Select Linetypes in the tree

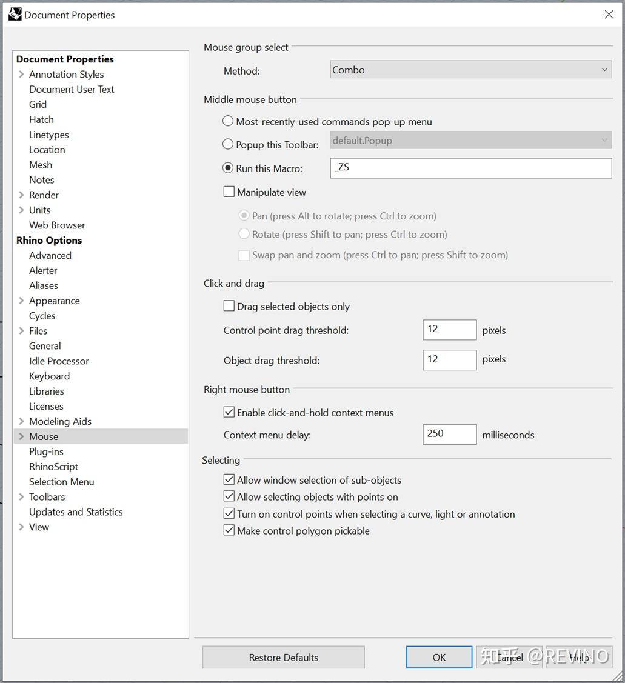pos(49,135)
